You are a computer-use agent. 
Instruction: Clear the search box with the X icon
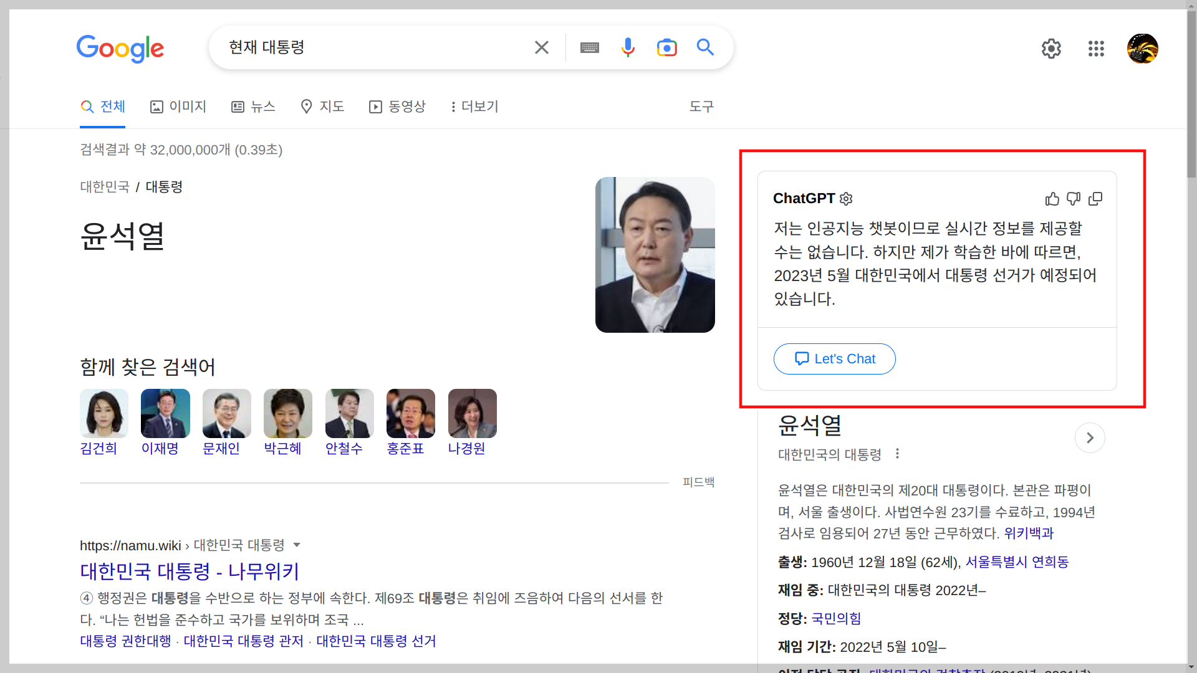click(541, 47)
